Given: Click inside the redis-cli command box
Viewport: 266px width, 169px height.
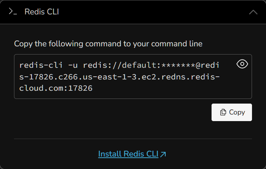Looking at the screenshot, I should pyautogui.click(x=133, y=76).
